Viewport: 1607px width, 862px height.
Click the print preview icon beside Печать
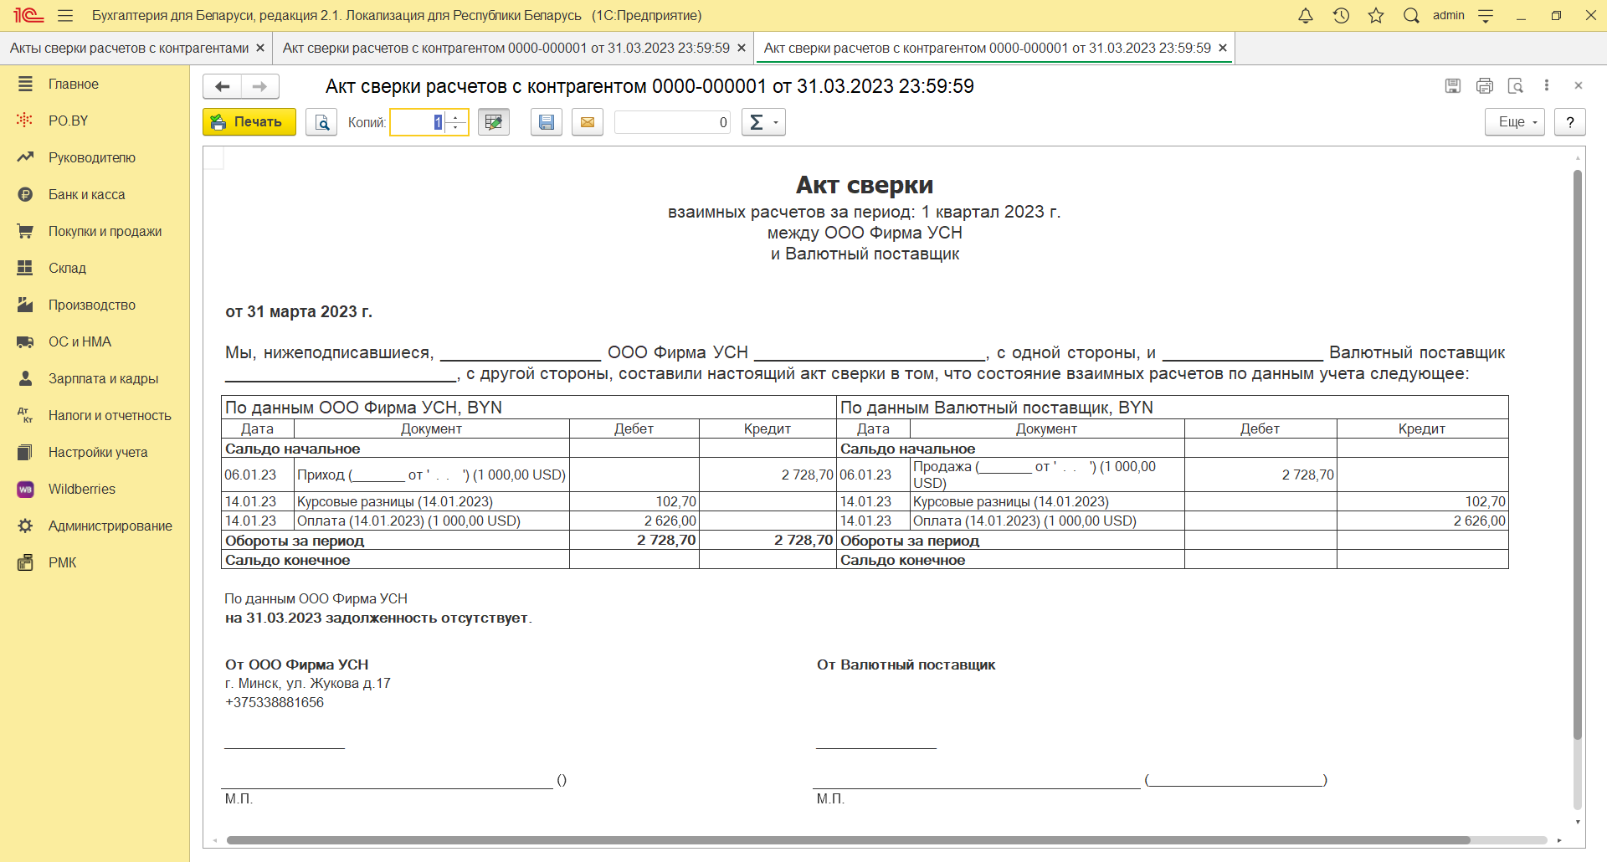[x=321, y=122]
